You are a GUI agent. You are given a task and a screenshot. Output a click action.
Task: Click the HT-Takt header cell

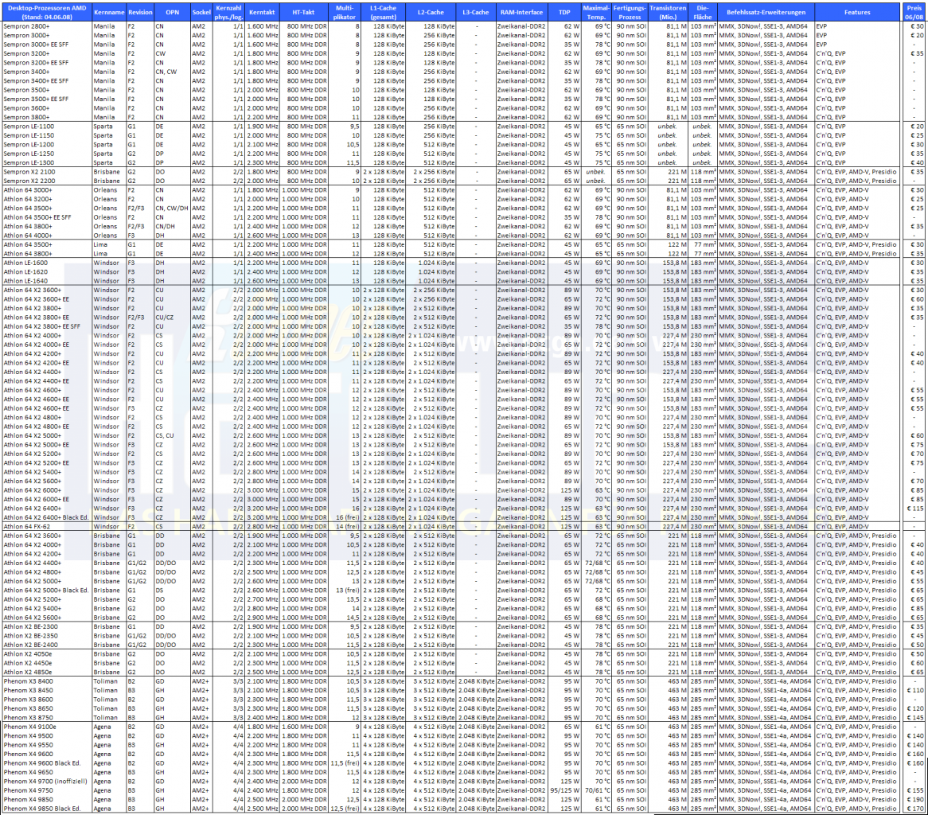pos(303,13)
